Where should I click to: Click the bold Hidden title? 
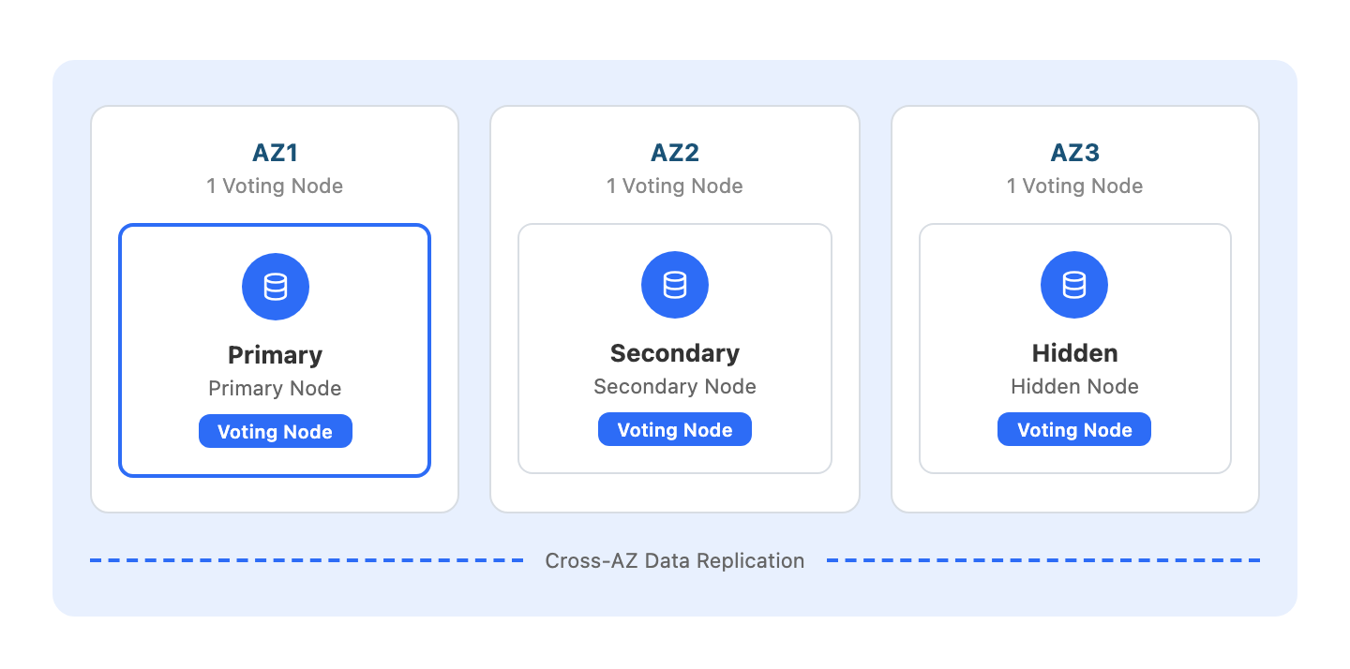(1074, 353)
